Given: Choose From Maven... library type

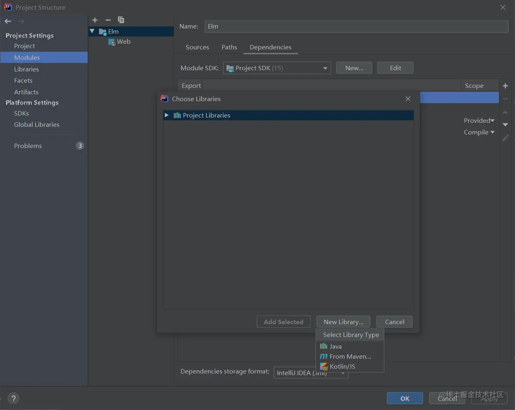Looking at the screenshot, I should click(350, 357).
